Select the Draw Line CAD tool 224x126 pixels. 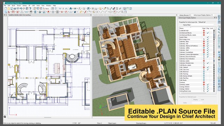101,12
